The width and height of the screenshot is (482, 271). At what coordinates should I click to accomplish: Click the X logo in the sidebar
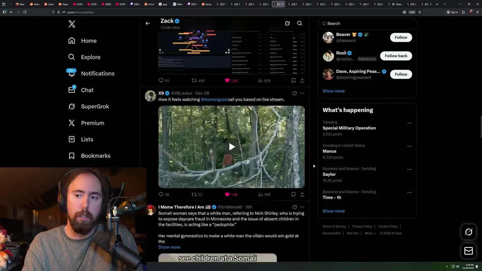click(x=72, y=24)
